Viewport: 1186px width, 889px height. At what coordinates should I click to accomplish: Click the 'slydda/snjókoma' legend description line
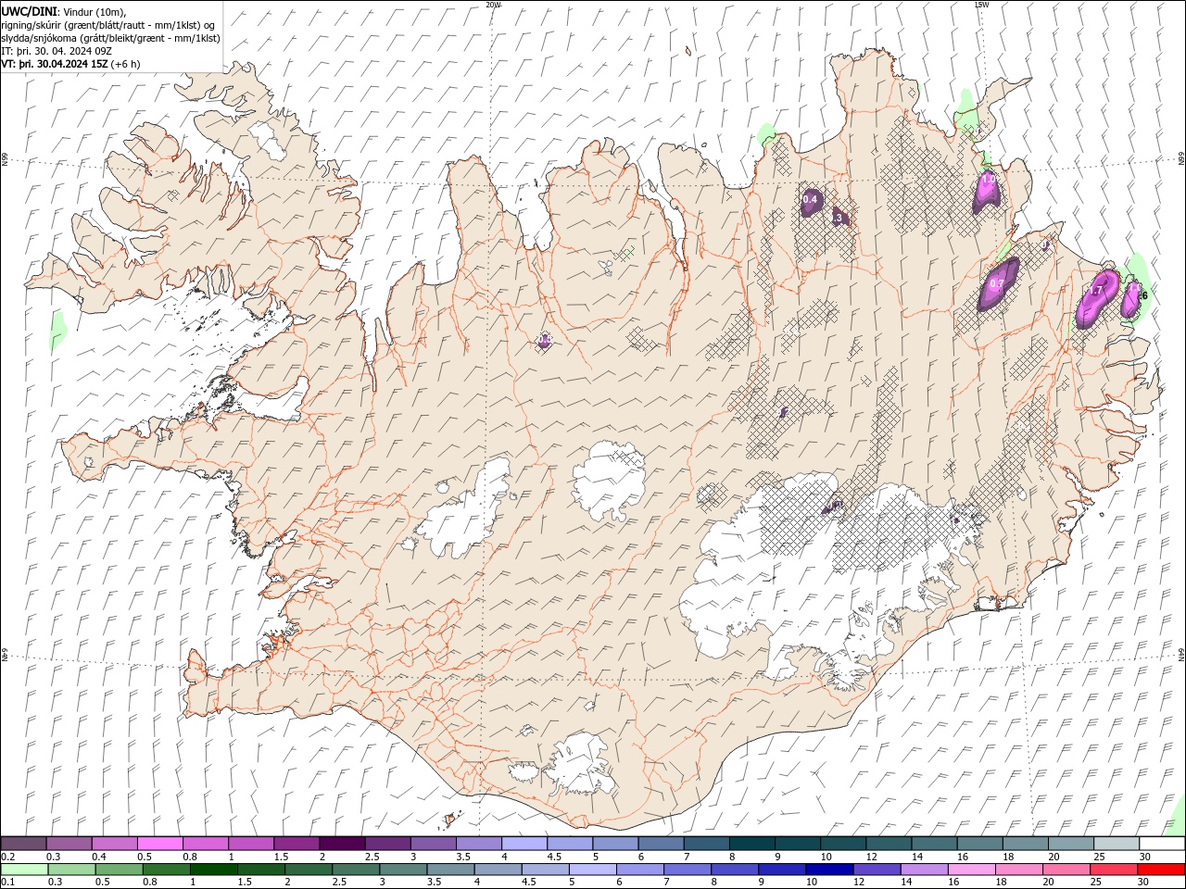coord(110,38)
